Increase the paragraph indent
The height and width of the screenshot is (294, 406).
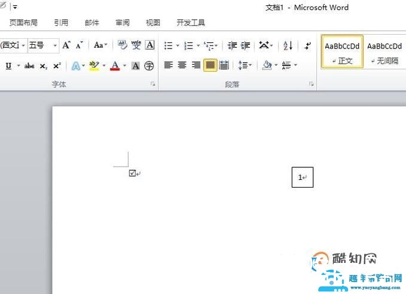[x=246, y=45]
